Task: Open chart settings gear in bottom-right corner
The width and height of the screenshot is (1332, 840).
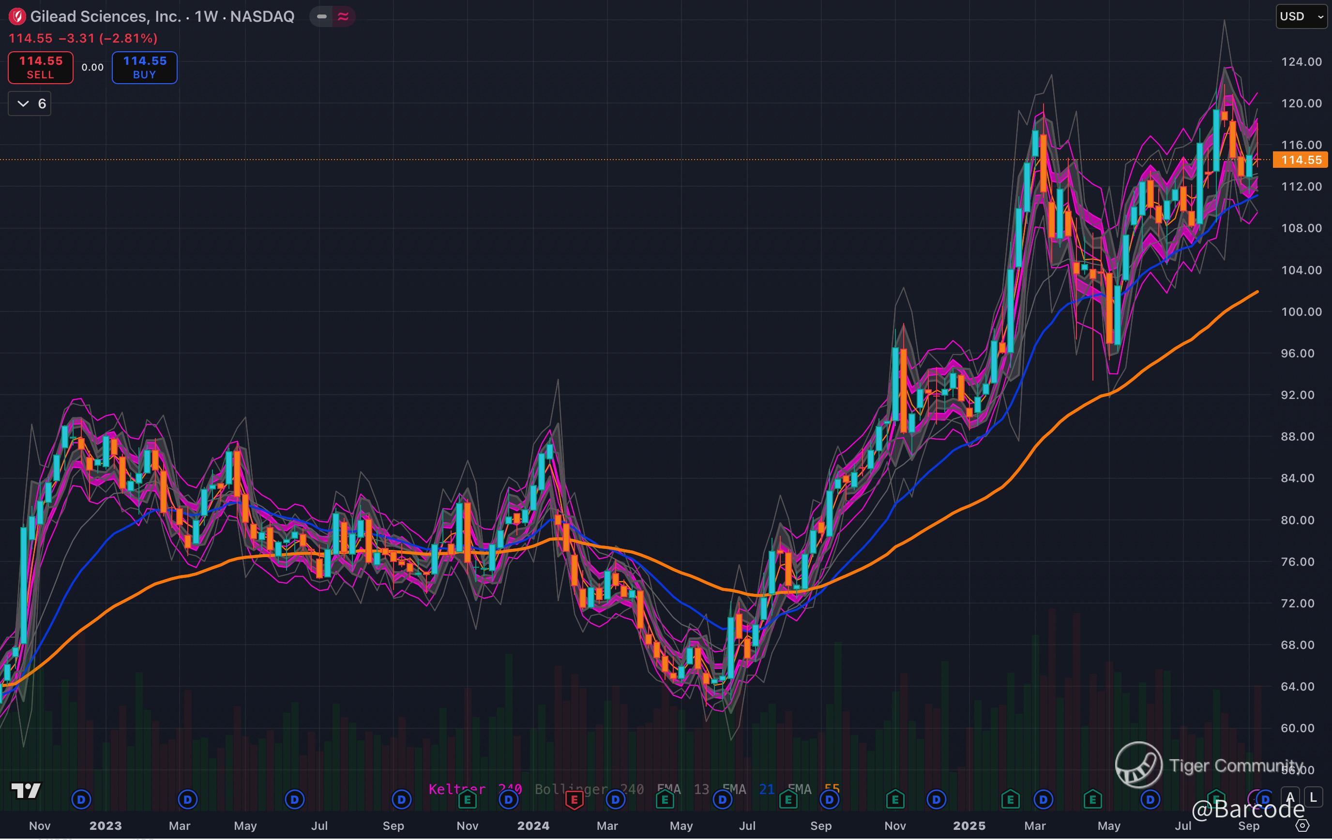Action: 1302,825
